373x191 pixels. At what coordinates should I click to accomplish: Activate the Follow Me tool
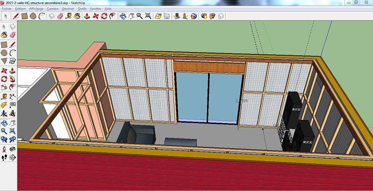[x=13, y=79]
